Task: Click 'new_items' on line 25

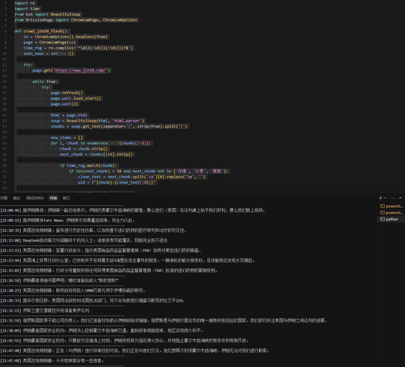Action: pyautogui.click(x=61, y=138)
